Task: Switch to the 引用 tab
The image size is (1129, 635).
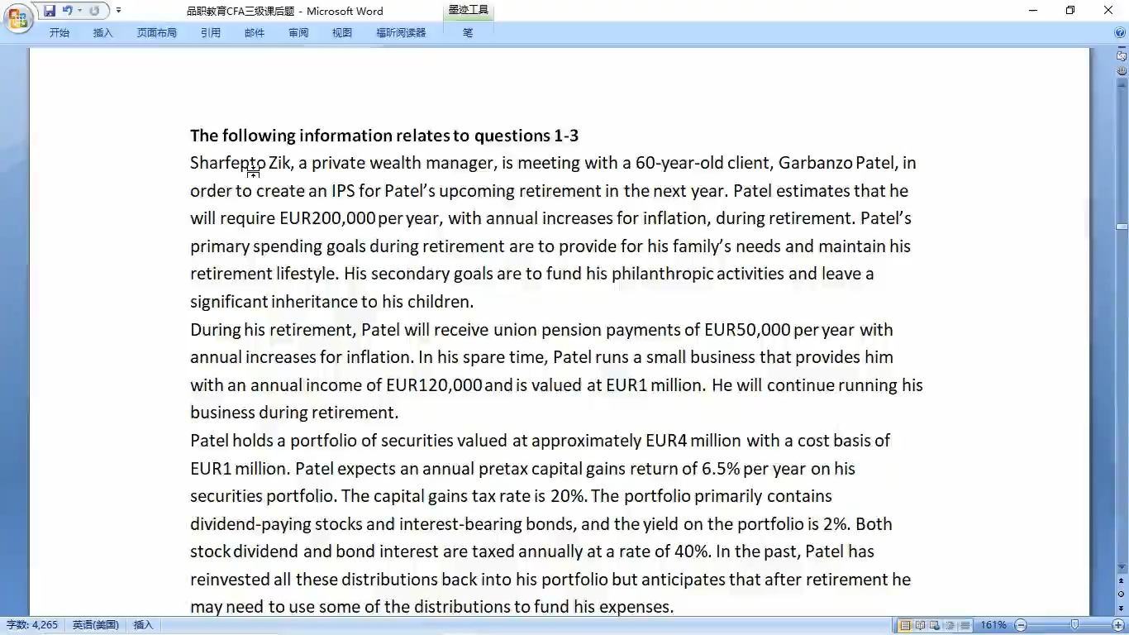Action: (211, 33)
